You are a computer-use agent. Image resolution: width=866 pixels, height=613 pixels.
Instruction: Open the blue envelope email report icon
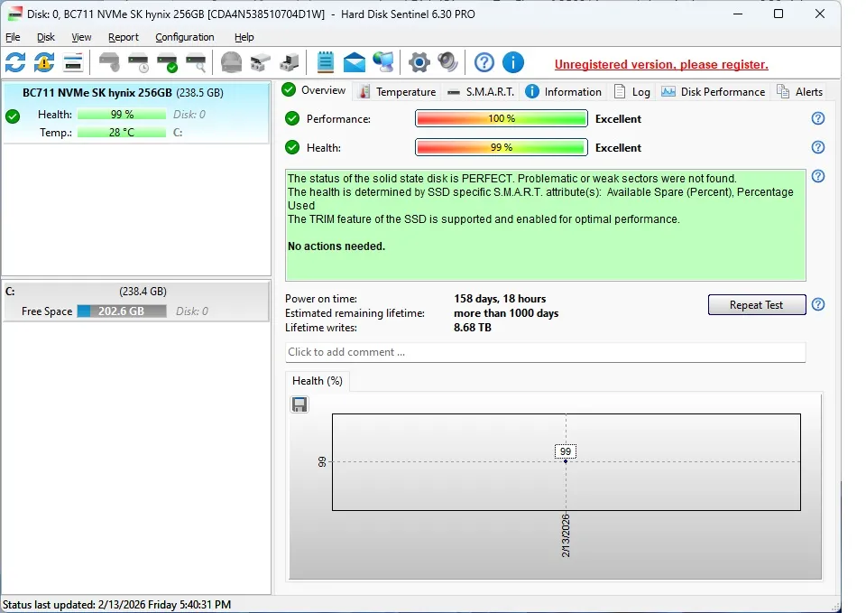[x=355, y=62]
